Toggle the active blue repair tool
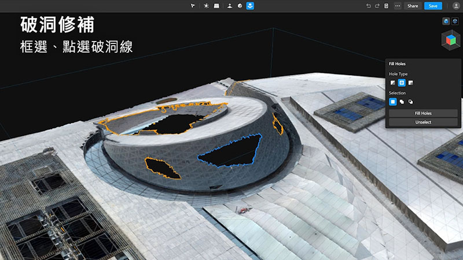This screenshot has width=463, height=260. pos(250,6)
